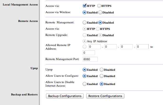The height and width of the screenshot is (105, 163).
Task: Select Disabled for Access via Wireless
Action: pos(100,12)
